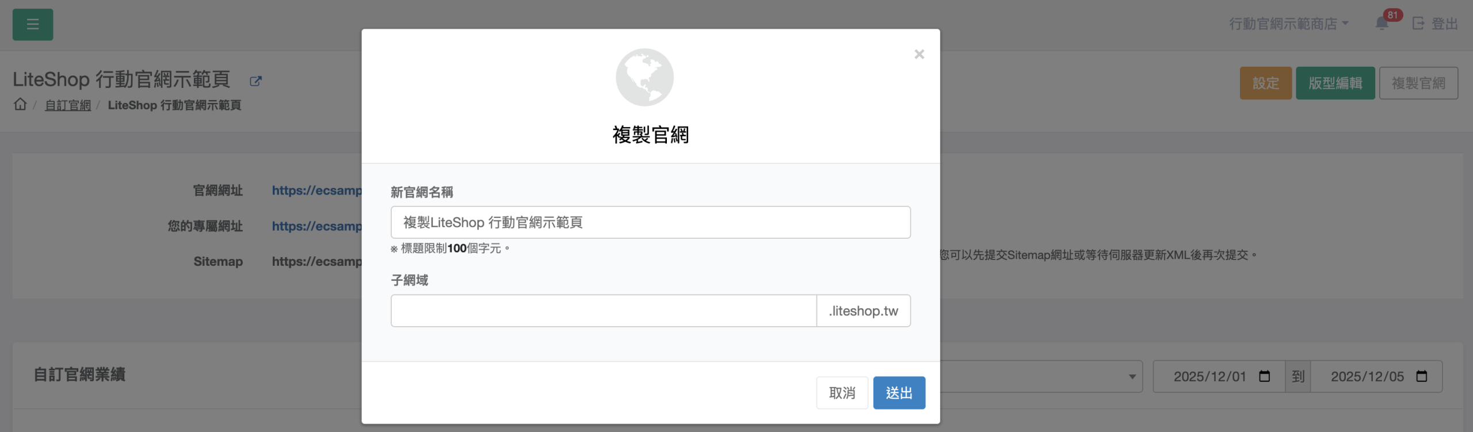
Task: Click the hamburger menu icon
Action: pos(33,24)
